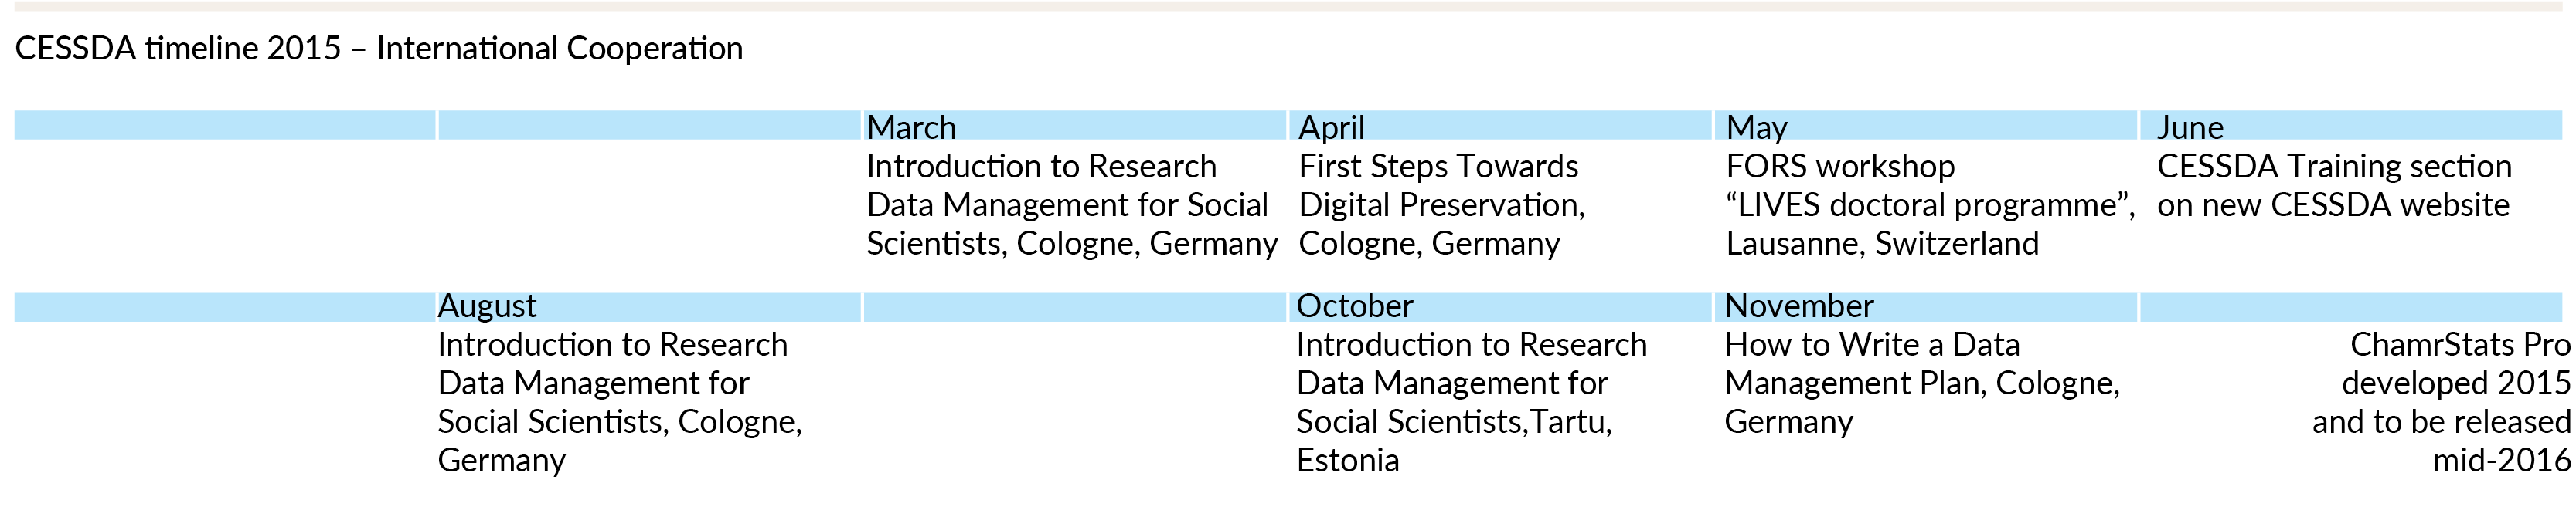Click the May month marker
This screenshot has width=2576, height=527.
pos(1756,127)
